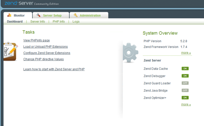This screenshot has height=126, width=204.
Task: Follow Load or Unload PHP Extensions link
Action: (x=46, y=47)
